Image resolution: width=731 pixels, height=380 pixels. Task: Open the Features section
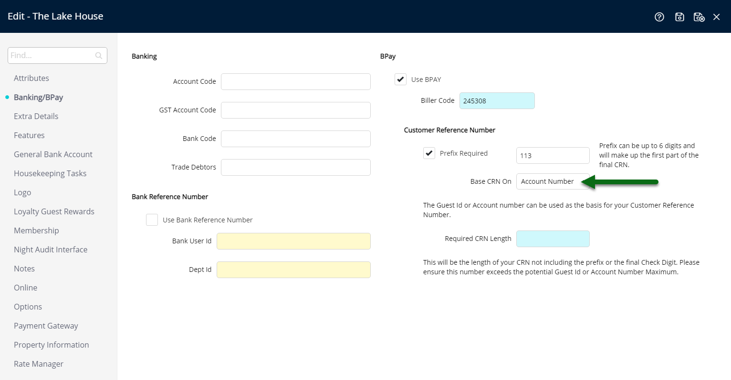click(x=29, y=135)
